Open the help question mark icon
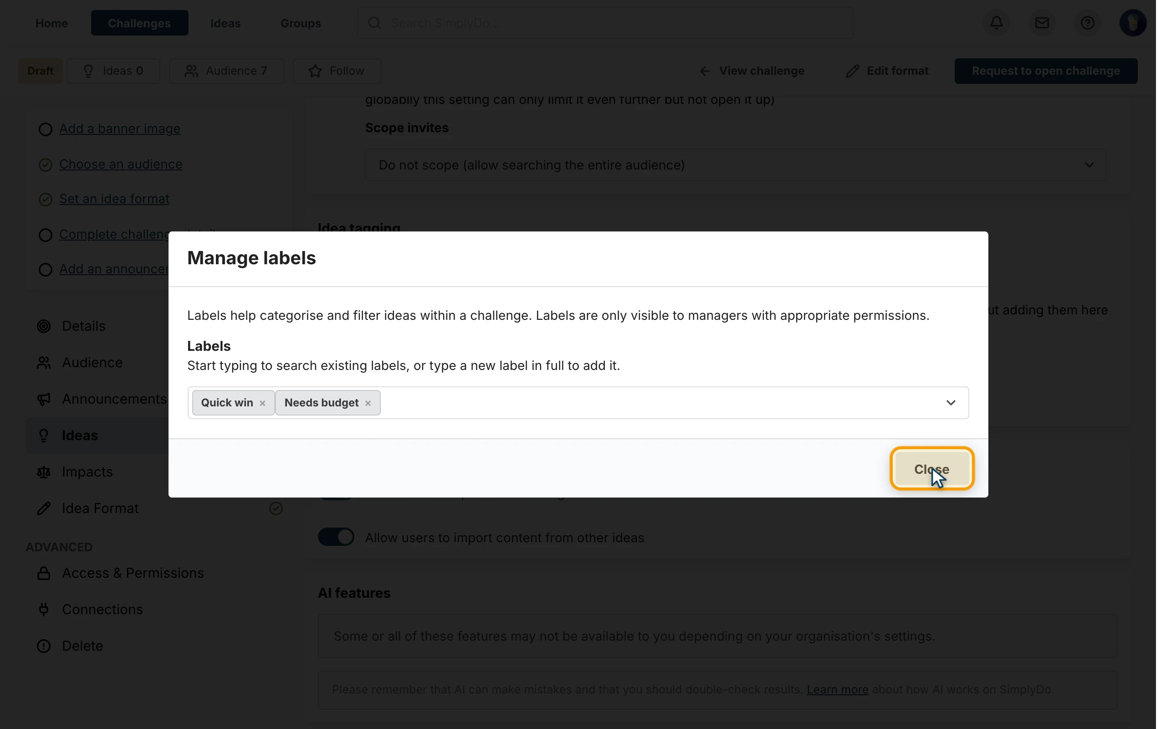 click(1087, 23)
